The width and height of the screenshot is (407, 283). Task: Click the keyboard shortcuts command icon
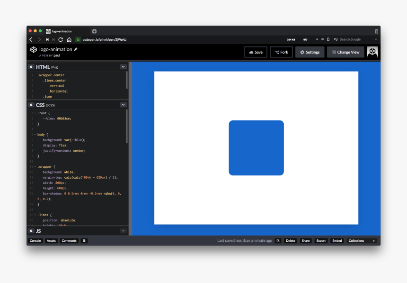pos(84,241)
